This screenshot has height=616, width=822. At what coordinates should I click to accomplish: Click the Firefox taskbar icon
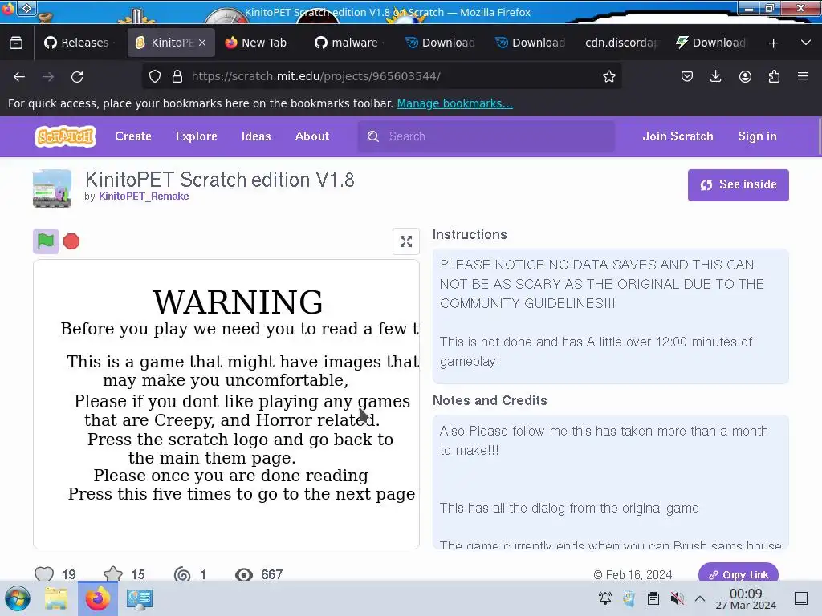click(97, 598)
